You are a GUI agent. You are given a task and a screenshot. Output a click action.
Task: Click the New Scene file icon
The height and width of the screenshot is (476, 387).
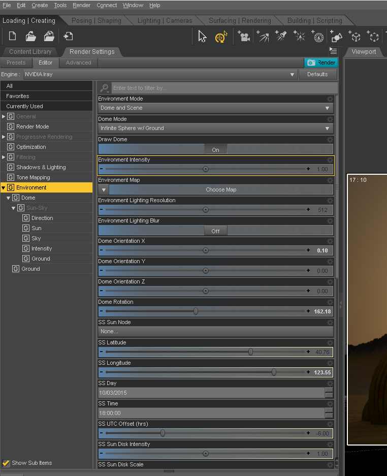tap(13, 36)
